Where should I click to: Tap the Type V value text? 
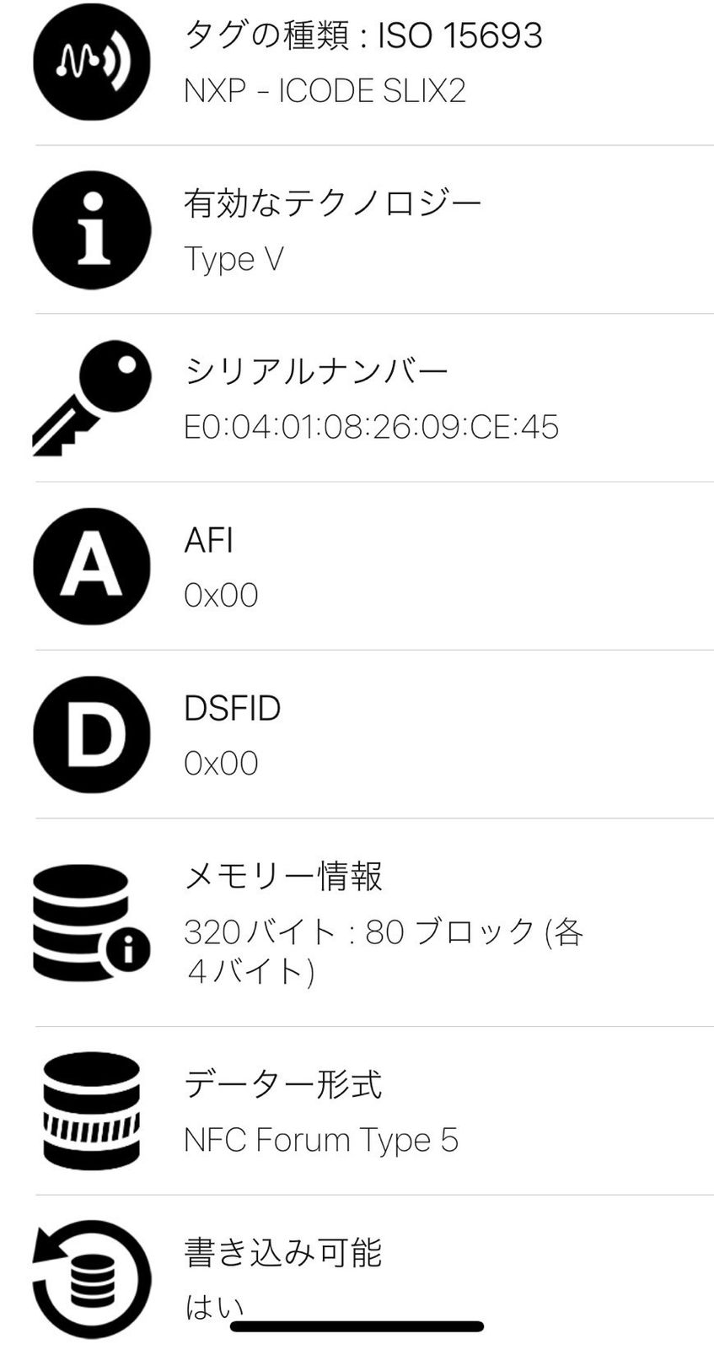point(234,259)
